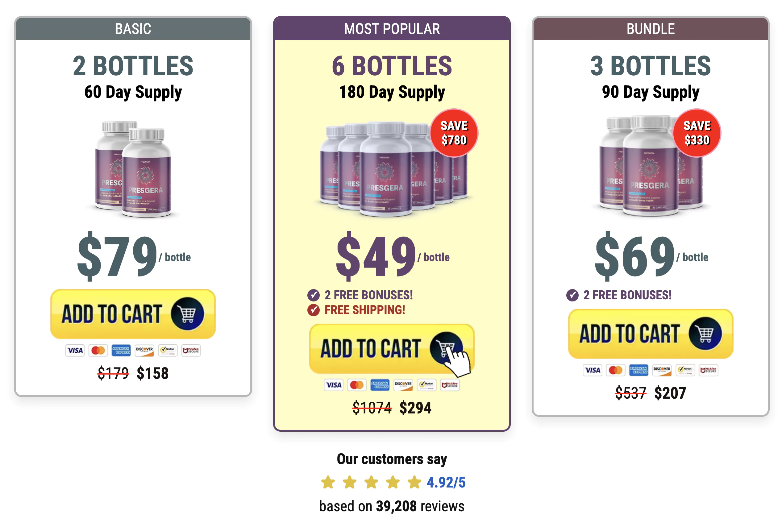Click the Discover icon under 6 Bottles
The height and width of the screenshot is (527, 782).
click(x=403, y=385)
